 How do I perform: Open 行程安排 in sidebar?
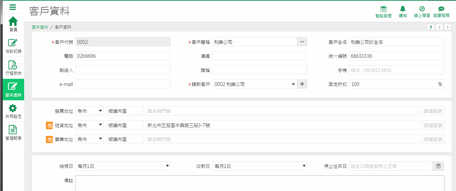point(13,68)
